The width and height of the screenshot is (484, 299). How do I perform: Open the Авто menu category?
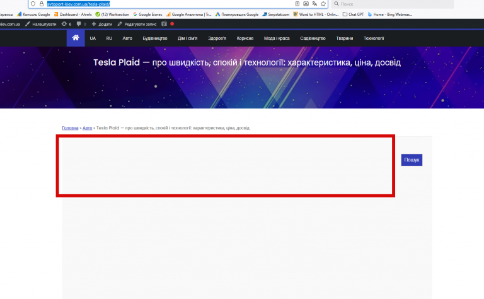[x=127, y=38]
